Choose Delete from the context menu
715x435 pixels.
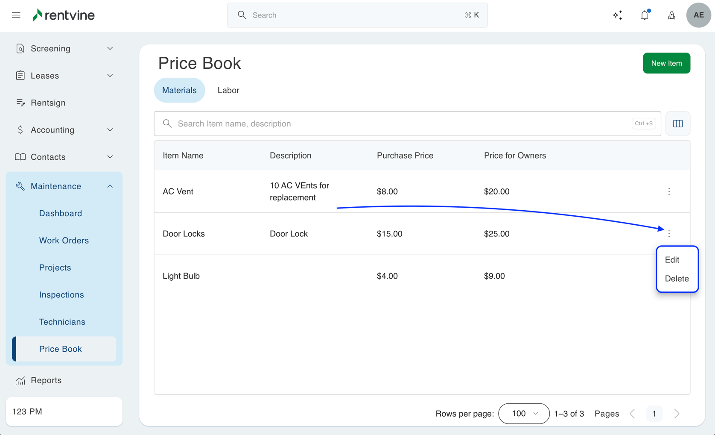tap(677, 279)
